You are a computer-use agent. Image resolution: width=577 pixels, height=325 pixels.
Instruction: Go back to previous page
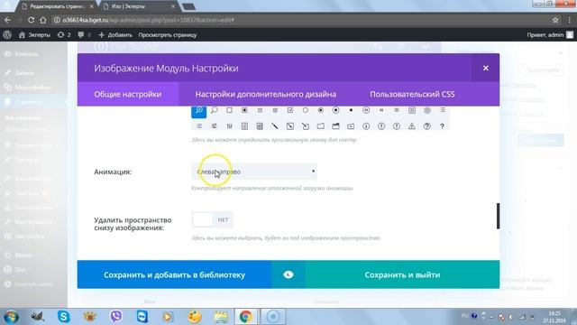pyautogui.click(x=7, y=20)
